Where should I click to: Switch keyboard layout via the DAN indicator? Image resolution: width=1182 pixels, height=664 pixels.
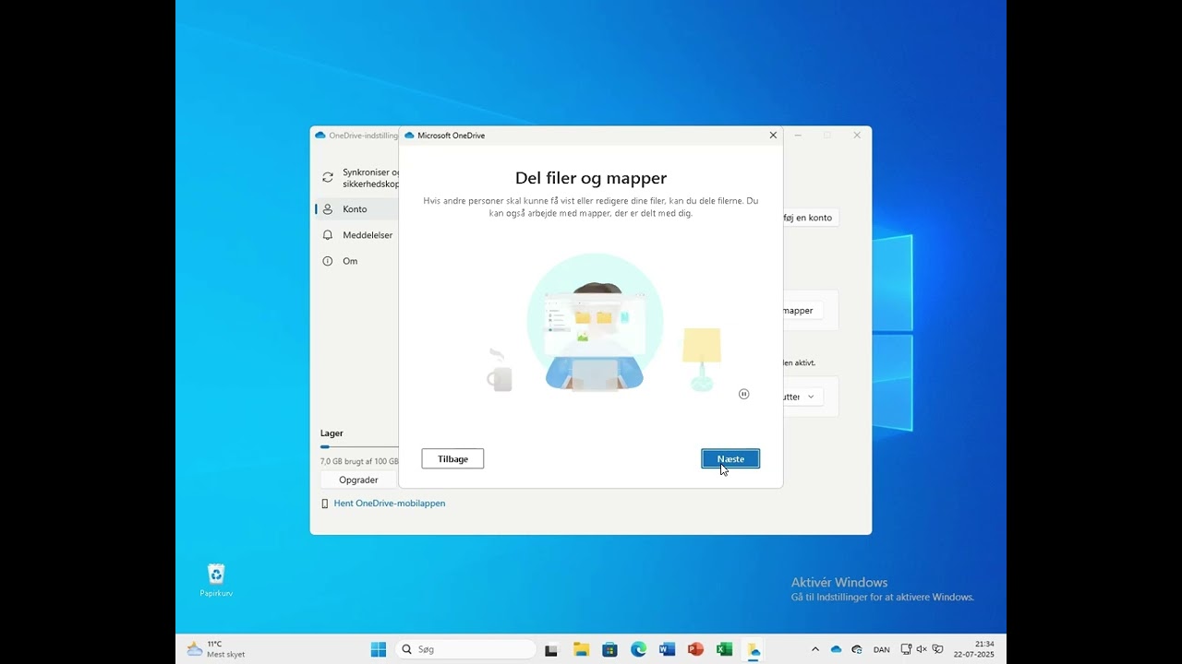point(883,649)
